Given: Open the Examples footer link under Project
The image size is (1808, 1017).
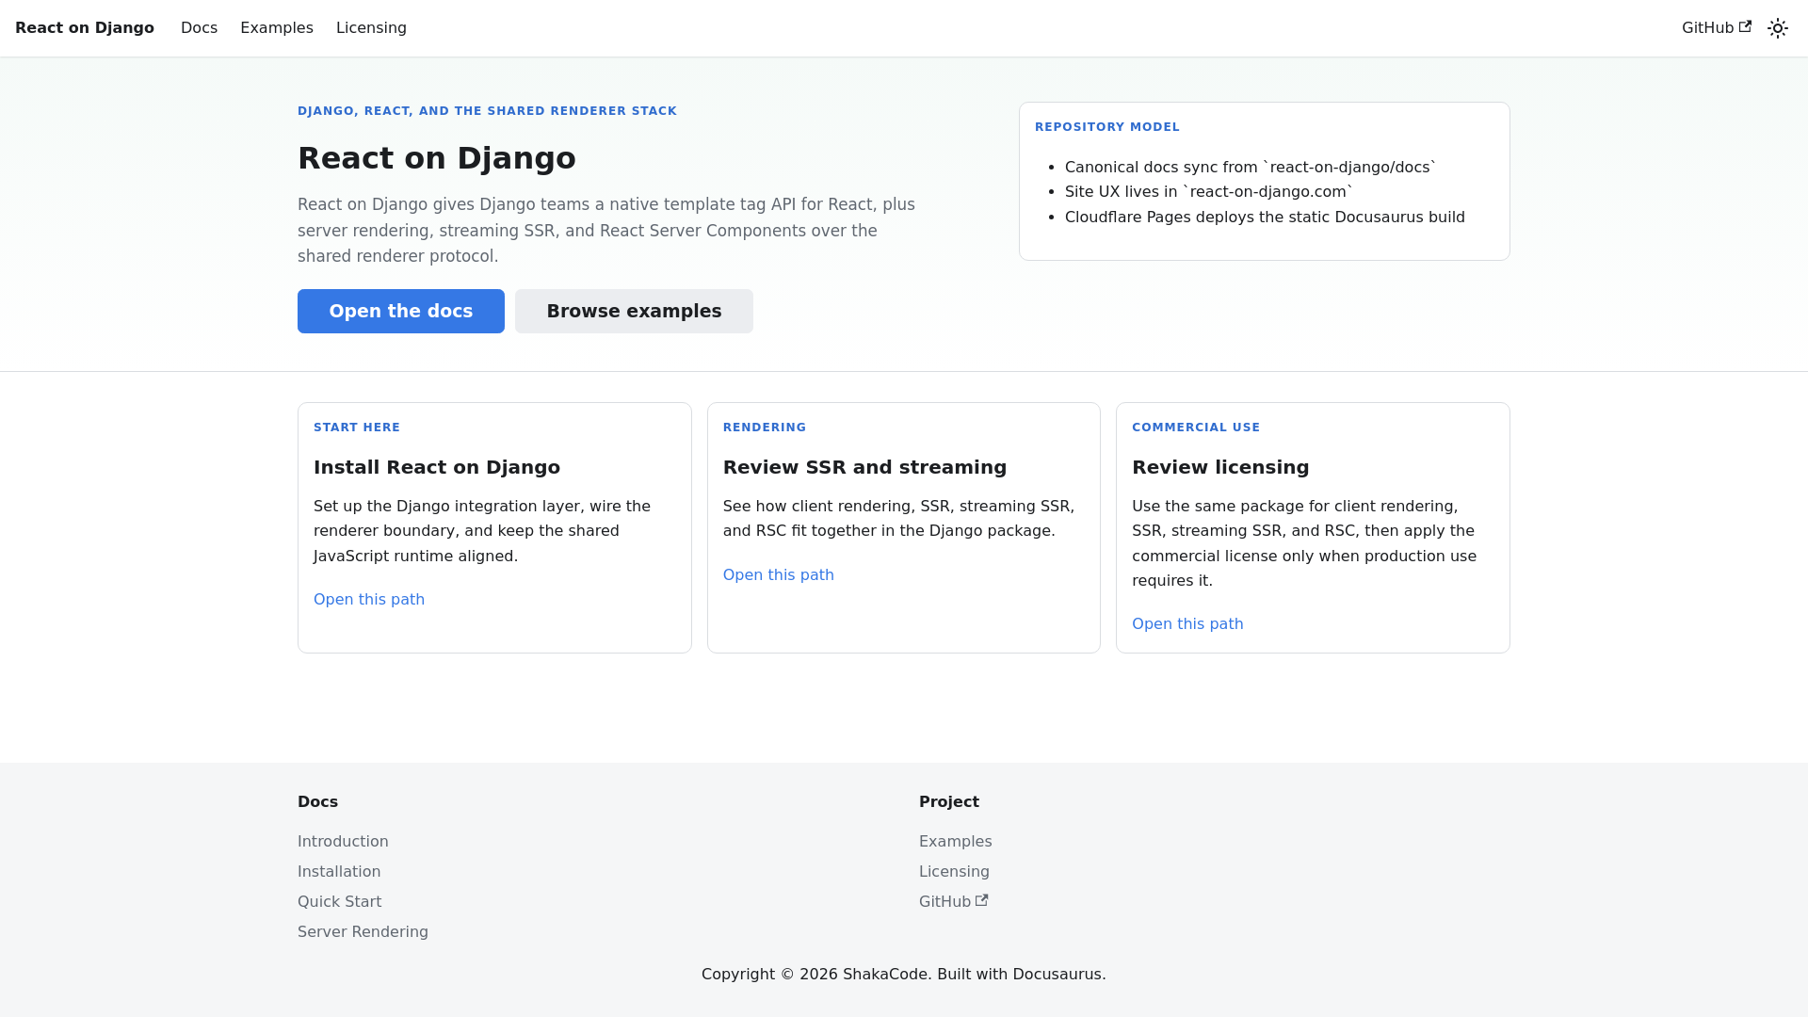Looking at the screenshot, I should pyautogui.click(x=955, y=842).
